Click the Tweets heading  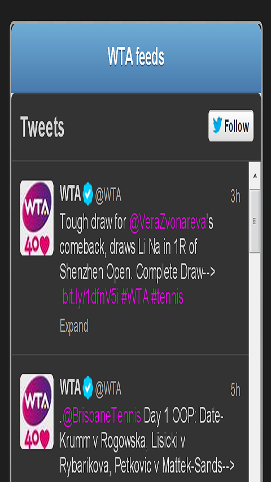(42, 127)
